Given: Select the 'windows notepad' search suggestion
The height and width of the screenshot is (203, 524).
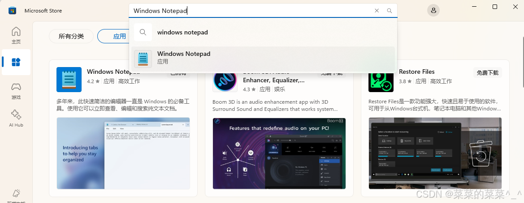Looking at the screenshot, I should coord(263,32).
